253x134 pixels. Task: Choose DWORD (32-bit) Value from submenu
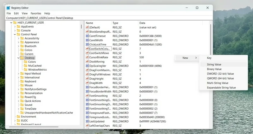(224, 74)
